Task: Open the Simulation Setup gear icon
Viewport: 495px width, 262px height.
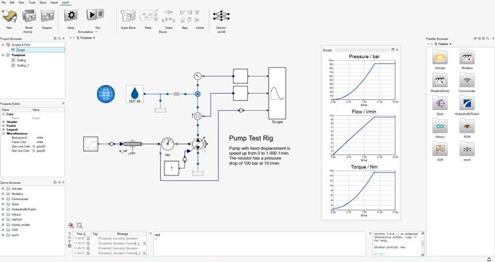Action: click(71, 15)
